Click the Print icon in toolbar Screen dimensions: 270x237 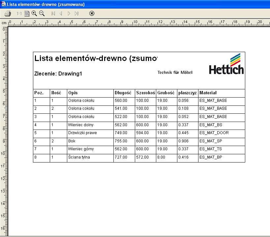[8, 14]
